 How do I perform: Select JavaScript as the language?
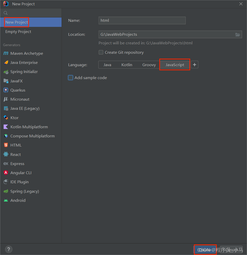(x=175, y=65)
